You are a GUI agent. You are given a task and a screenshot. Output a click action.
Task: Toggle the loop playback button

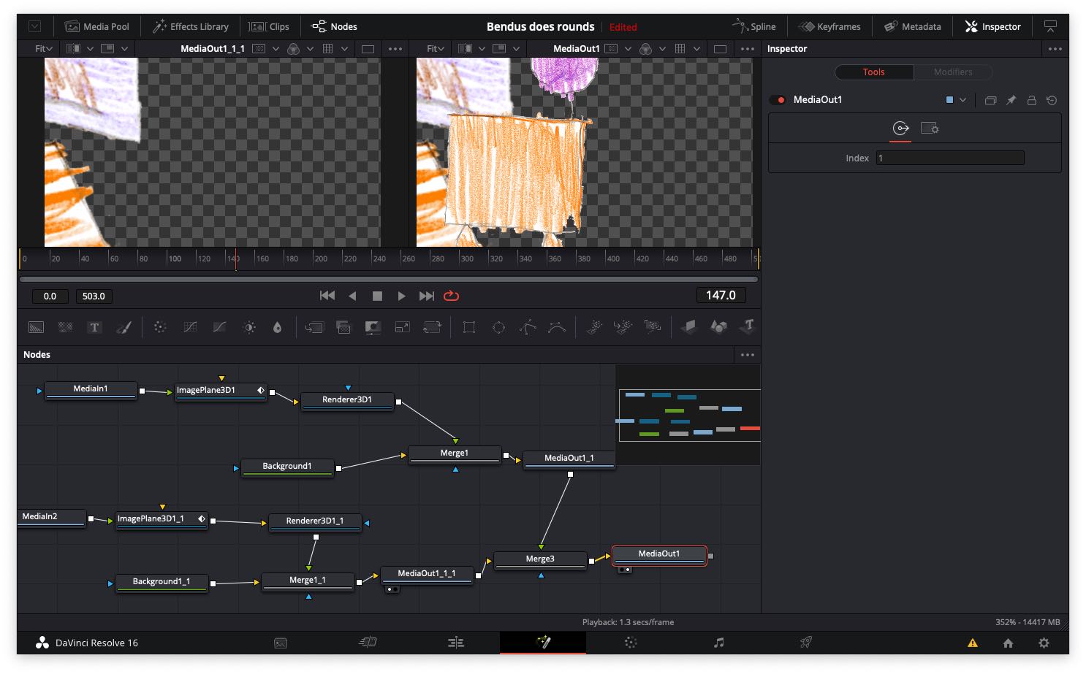point(451,296)
